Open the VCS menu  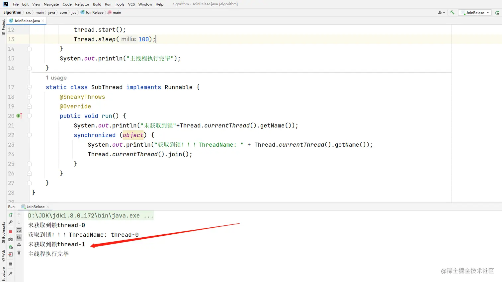click(x=131, y=4)
